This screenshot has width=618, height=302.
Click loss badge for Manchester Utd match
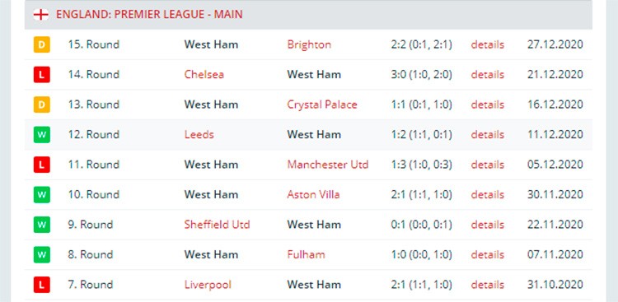click(x=42, y=165)
